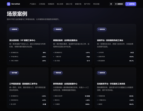Open the VIP 客服工单中心 case title
This screenshot has width=143, height=111.
coord(22,40)
